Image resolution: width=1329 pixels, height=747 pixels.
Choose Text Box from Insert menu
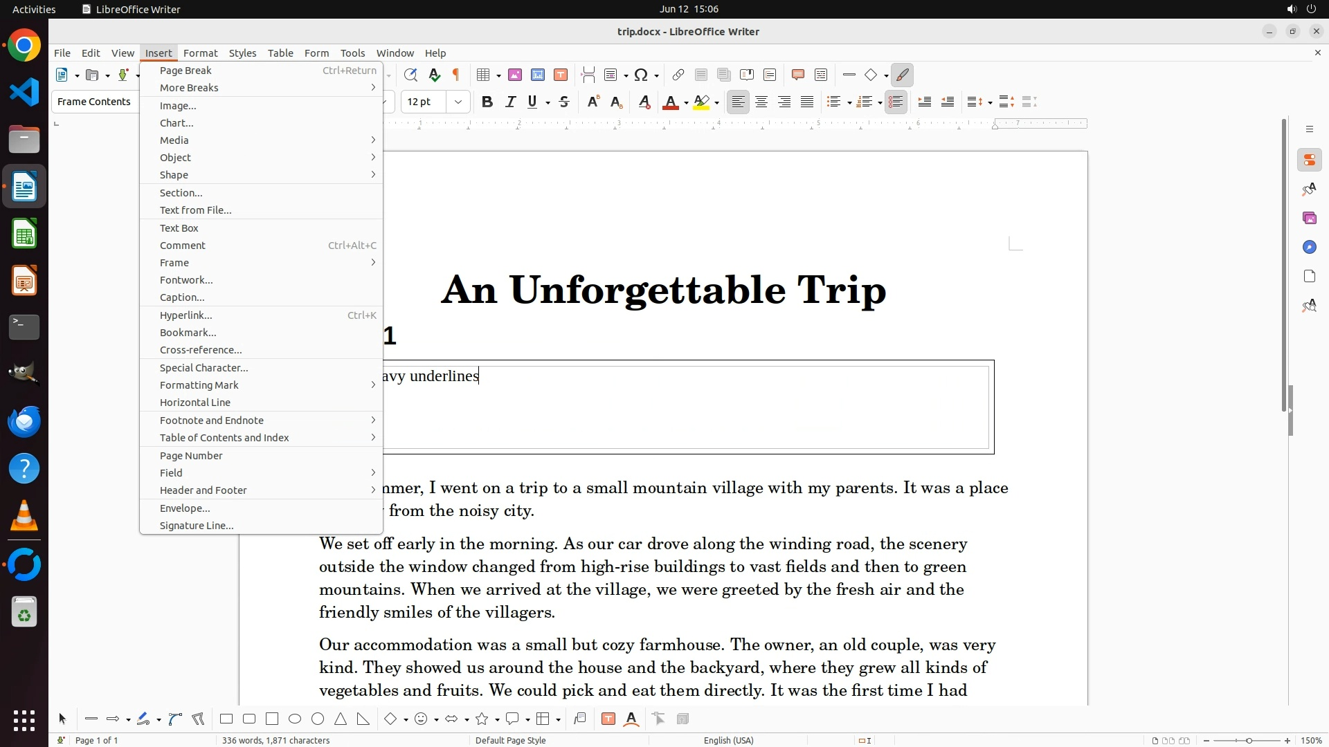coord(179,228)
